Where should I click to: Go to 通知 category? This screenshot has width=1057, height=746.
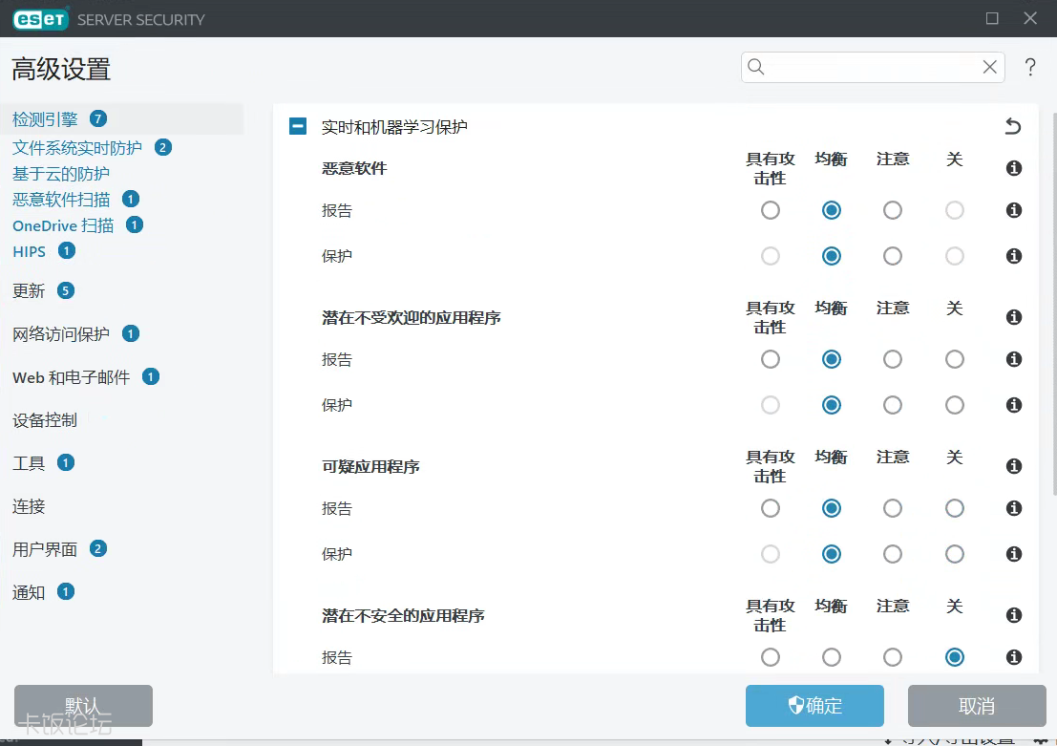tap(29, 592)
